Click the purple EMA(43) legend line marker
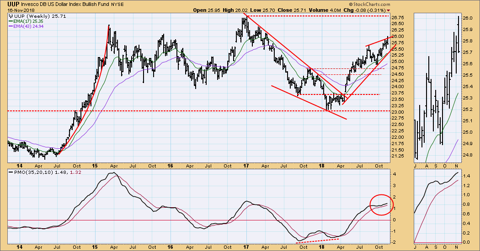The width and height of the screenshot is (480, 251). coord(11,26)
